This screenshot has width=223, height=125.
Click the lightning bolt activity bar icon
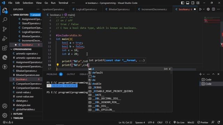tap(5, 67)
